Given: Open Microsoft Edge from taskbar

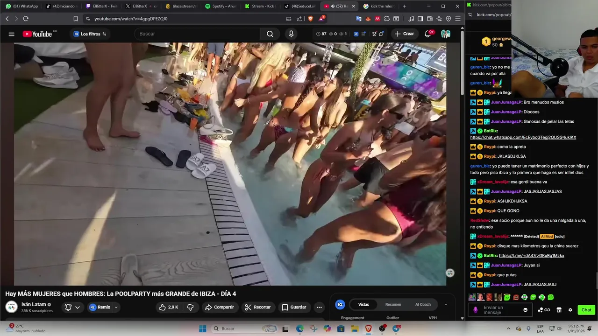Looking at the screenshot, I should point(299,329).
